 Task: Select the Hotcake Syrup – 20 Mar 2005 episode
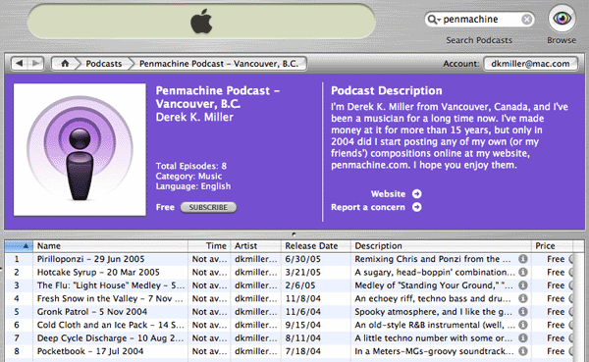point(98,273)
